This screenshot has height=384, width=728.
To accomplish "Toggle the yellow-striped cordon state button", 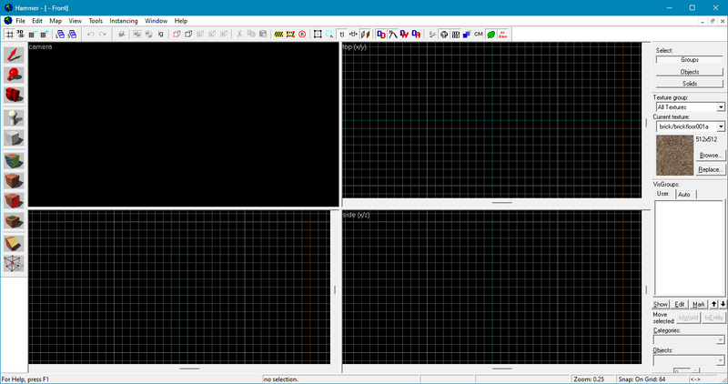I will tap(278, 34).
